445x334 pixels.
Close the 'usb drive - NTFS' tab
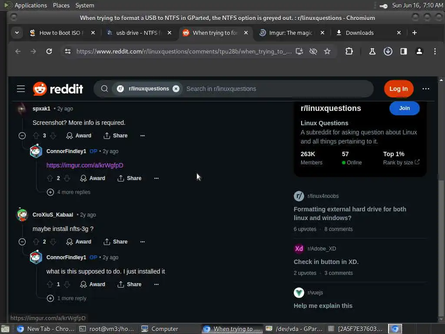(x=169, y=33)
